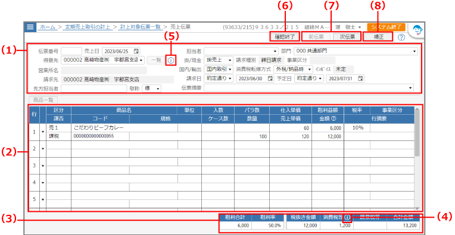Expand row 1 dropdown arrow
The width and height of the screenshot is (455, 235).
click(43, 132)
